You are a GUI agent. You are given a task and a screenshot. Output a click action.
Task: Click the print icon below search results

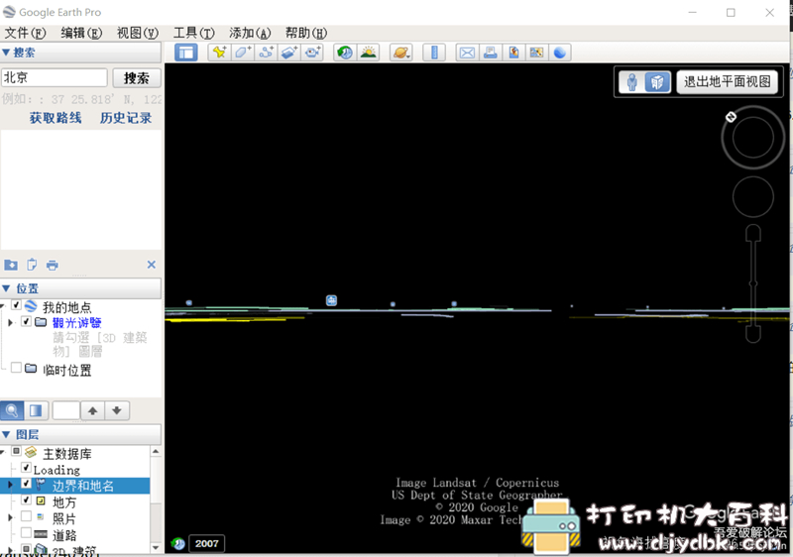tap(53, 265)
